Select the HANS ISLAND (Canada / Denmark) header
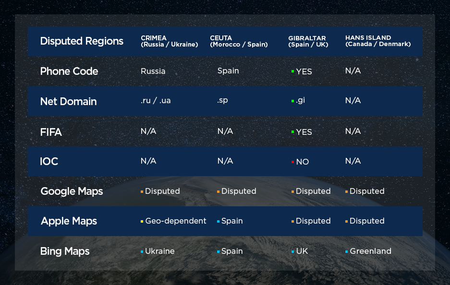The image size is (450, 285). click(x=378, y=41)
